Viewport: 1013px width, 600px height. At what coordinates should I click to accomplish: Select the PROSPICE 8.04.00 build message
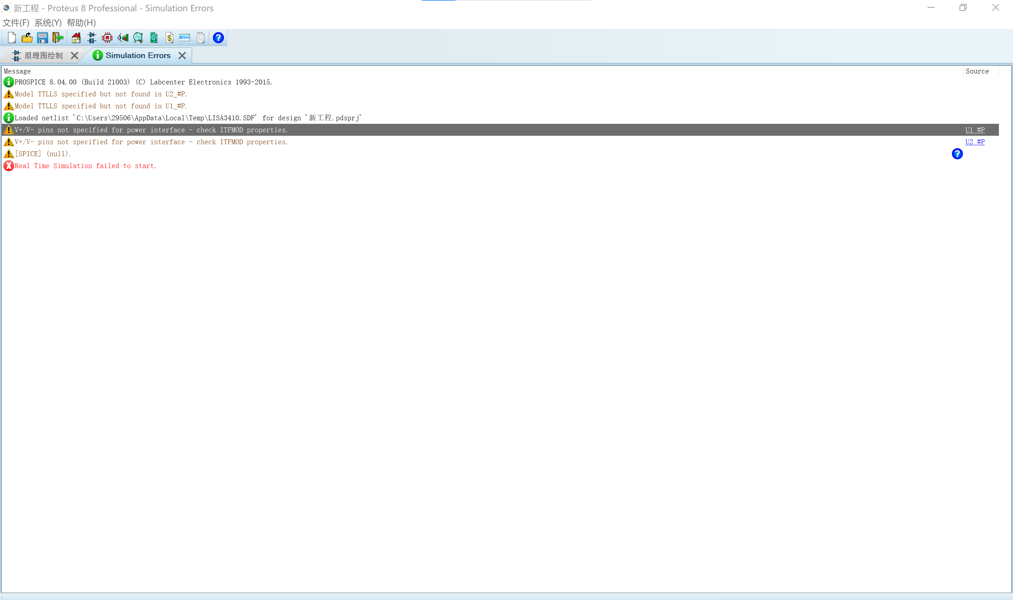[144, 82]
